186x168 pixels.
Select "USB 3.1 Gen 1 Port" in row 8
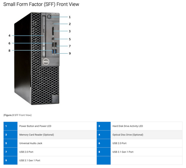click(123, 152)
